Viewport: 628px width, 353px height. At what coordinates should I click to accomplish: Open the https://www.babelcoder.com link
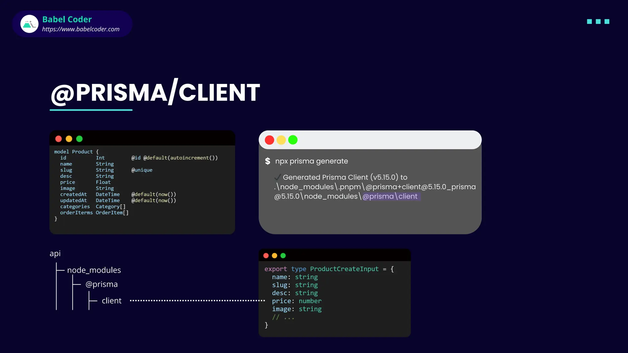coord(81,29)
